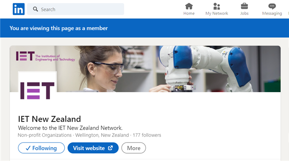Viewport: 289px width, 161px height.
Task: Select the Jobs label in nav bar
Action: point(245,13)
